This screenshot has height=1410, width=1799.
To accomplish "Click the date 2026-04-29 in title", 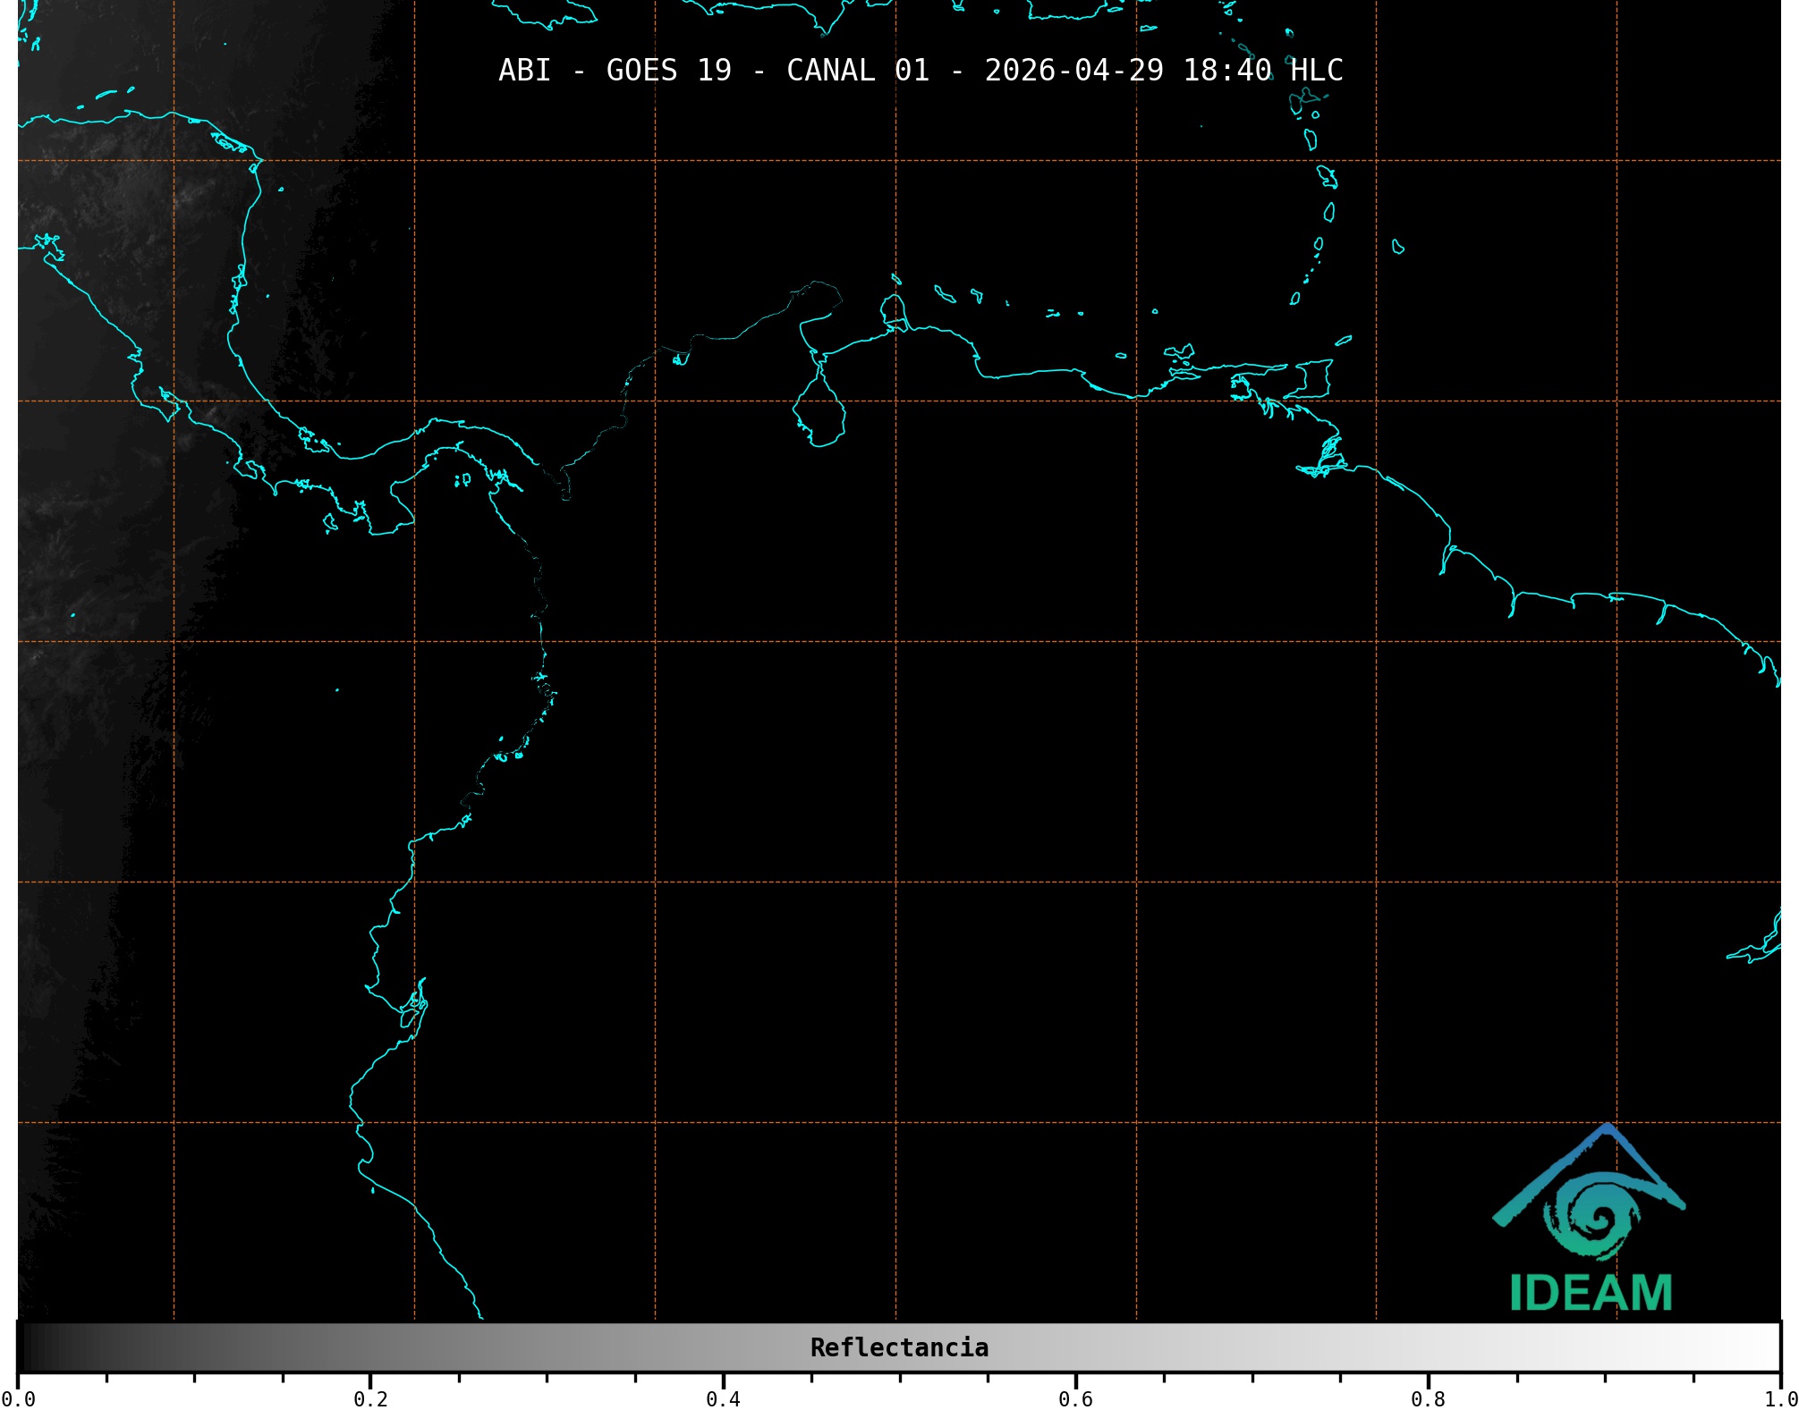I will point(1073,71).
